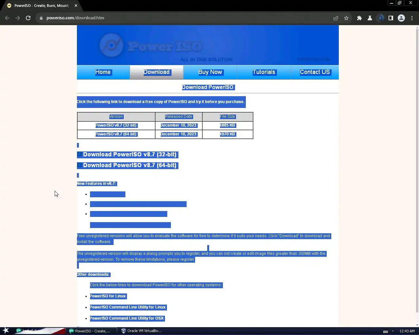Click the keyboard icon in system tray
Screen dimensions: 419x335
click(386, 331)
